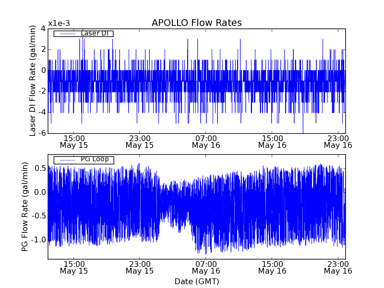The height and width of the screenshot is (288, 384).
Task: Select the PG Loop legend label
Action: 95,159
